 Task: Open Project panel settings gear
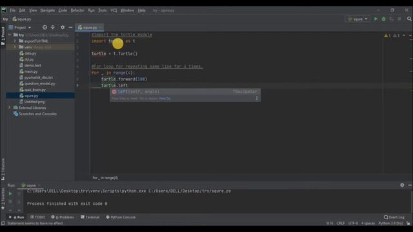click(63, 27)
